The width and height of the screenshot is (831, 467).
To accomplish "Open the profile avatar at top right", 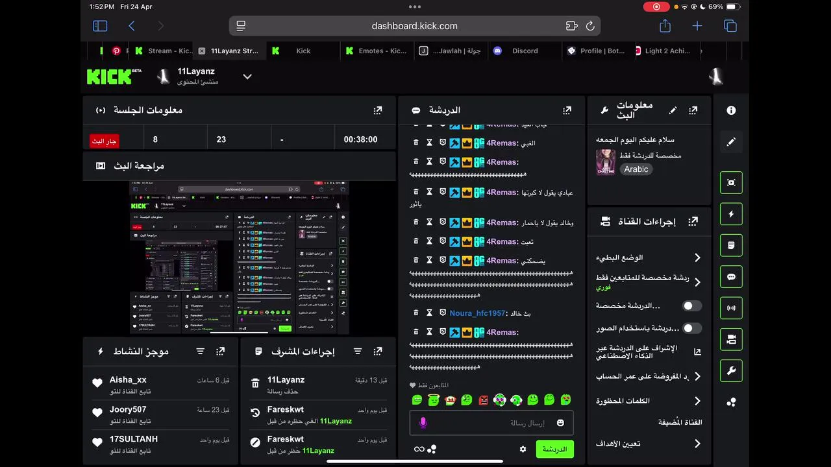I will tap(716, 77).
